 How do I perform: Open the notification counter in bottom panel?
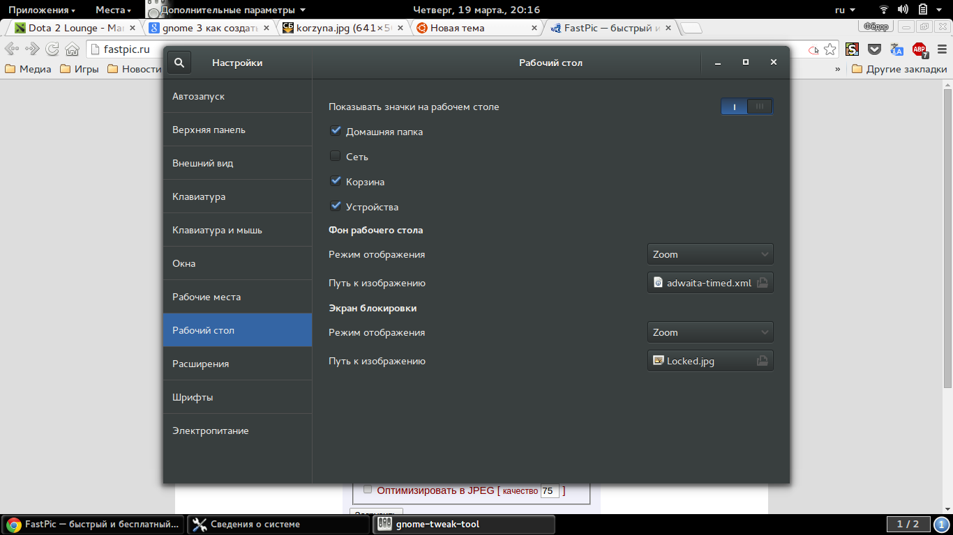point(941,524)
